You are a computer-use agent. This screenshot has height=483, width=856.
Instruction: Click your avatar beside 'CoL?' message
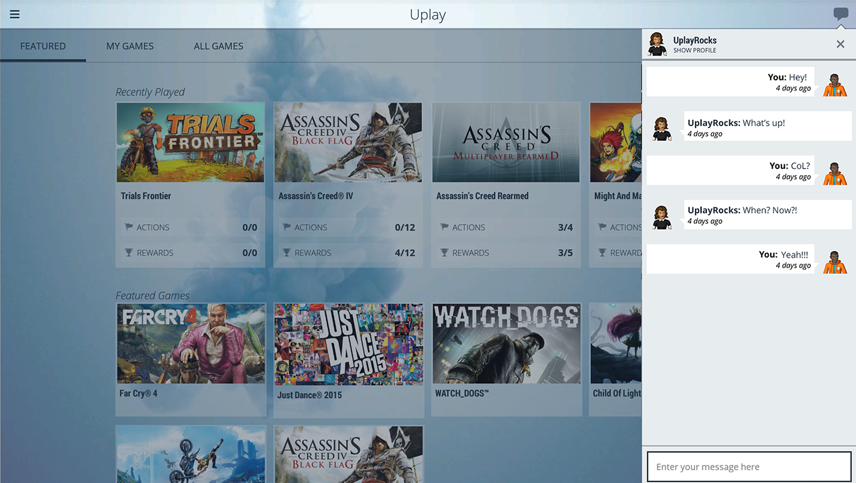835,173
